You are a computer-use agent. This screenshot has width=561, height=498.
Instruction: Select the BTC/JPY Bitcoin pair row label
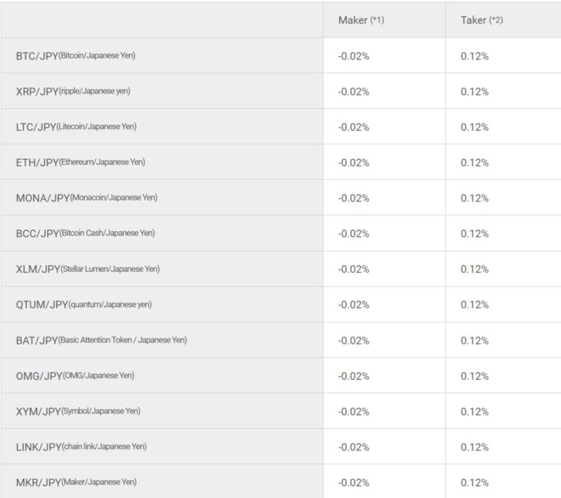(x=76, y=56)
